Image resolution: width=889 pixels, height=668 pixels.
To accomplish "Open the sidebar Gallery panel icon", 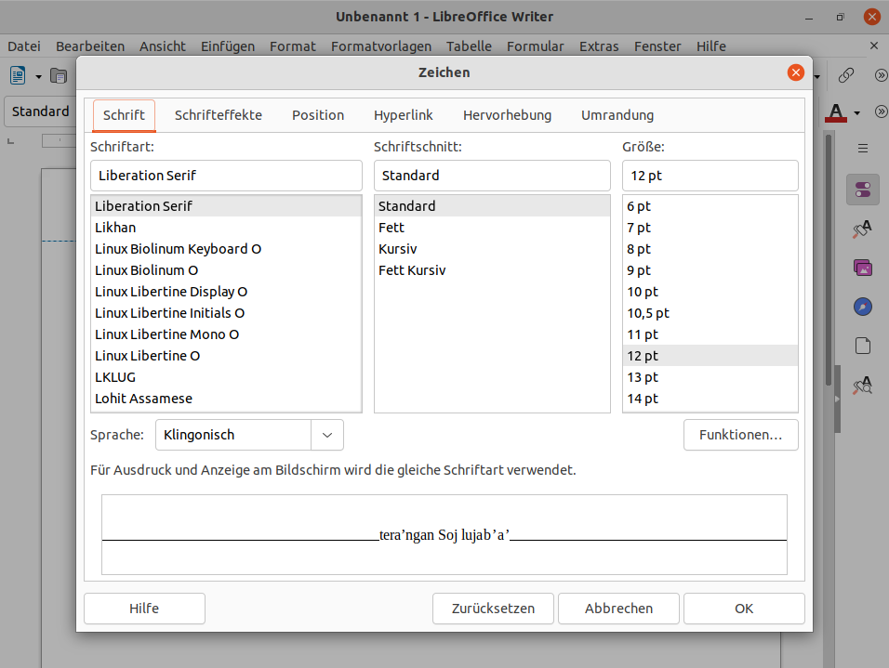I will tap(863, 268).
